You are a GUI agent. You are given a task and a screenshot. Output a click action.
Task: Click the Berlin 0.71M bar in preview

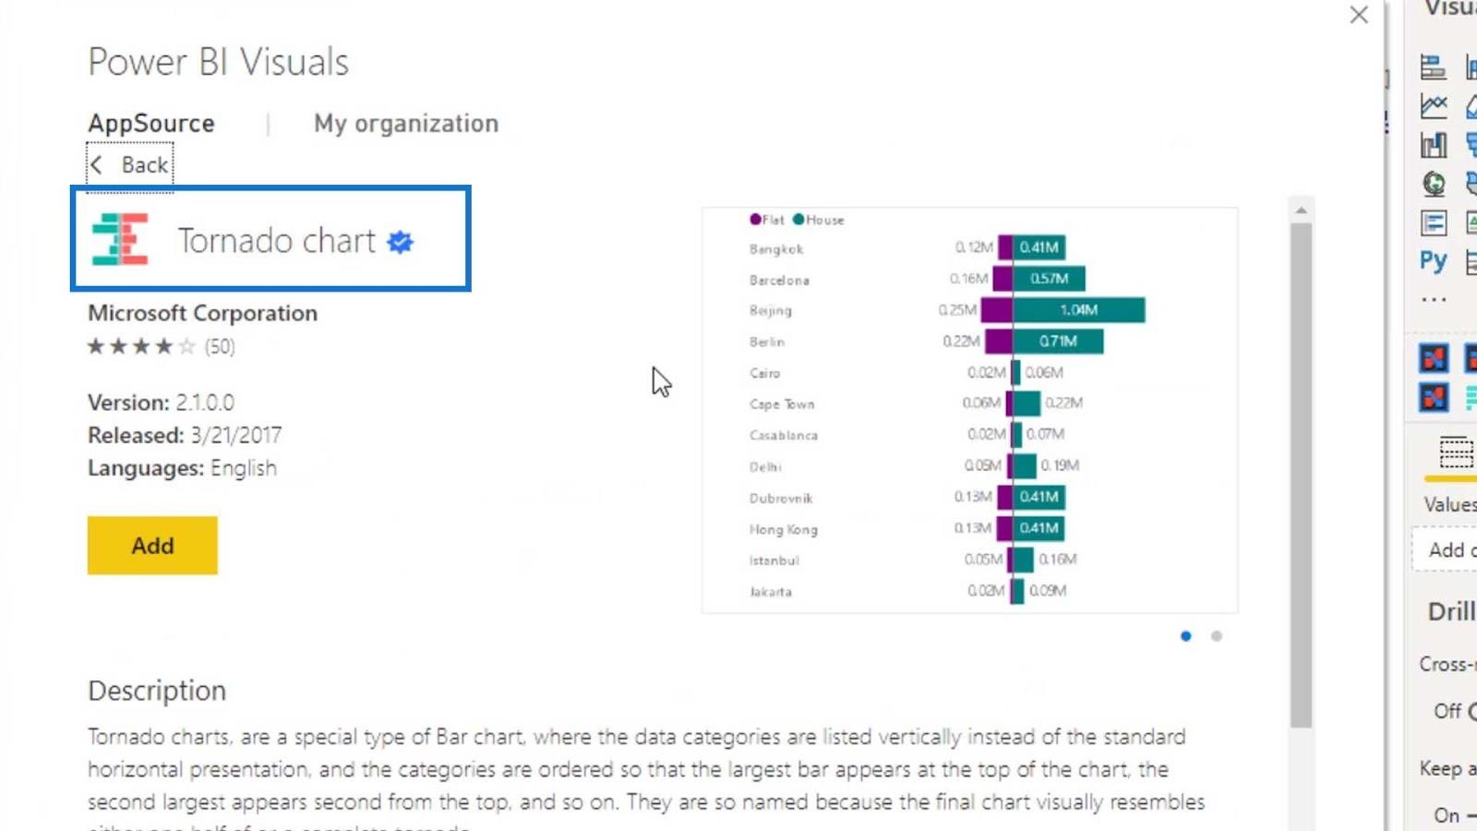tap(1058, 342)
